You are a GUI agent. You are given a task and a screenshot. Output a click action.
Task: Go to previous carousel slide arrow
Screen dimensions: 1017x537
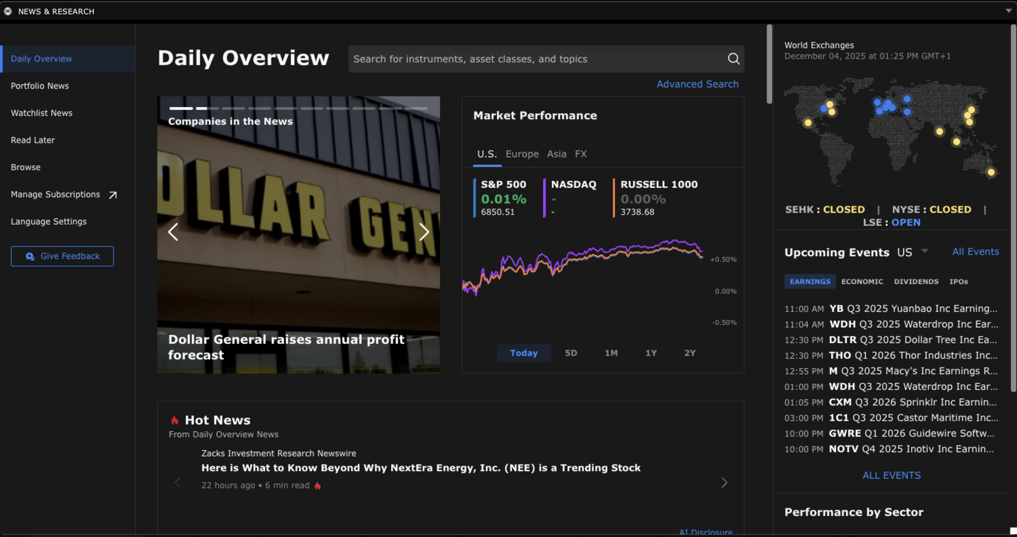point(173,232)
